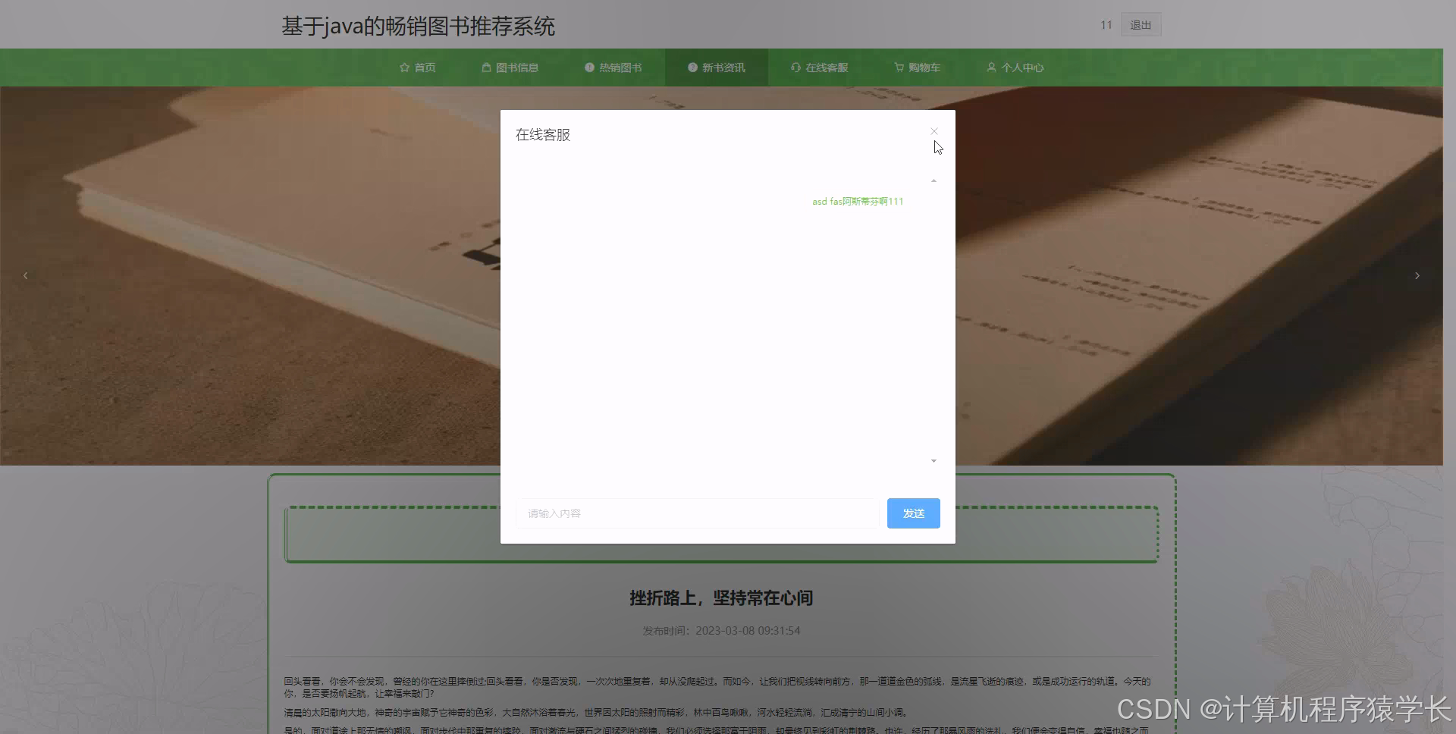The width and height of the screenshot is (1456, 734).
Task: Click the green chat message bubble
Action: 857,201
